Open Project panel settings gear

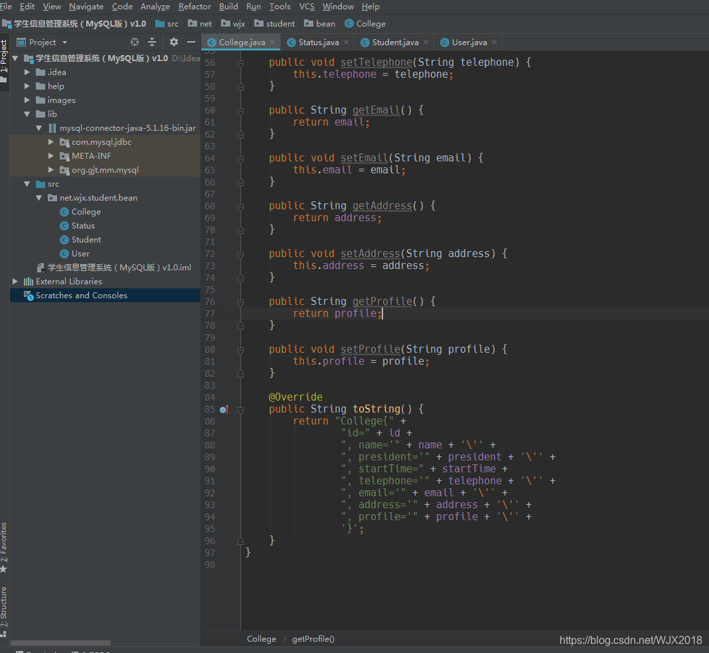click(x=174, y=42)
